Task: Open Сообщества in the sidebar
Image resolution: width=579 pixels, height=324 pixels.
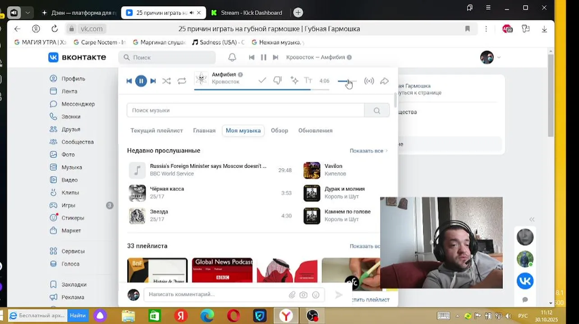Action: tap(72, 142)
